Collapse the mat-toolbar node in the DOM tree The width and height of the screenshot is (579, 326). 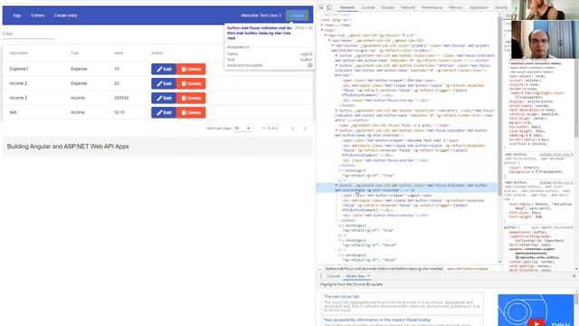coord(333,45)
